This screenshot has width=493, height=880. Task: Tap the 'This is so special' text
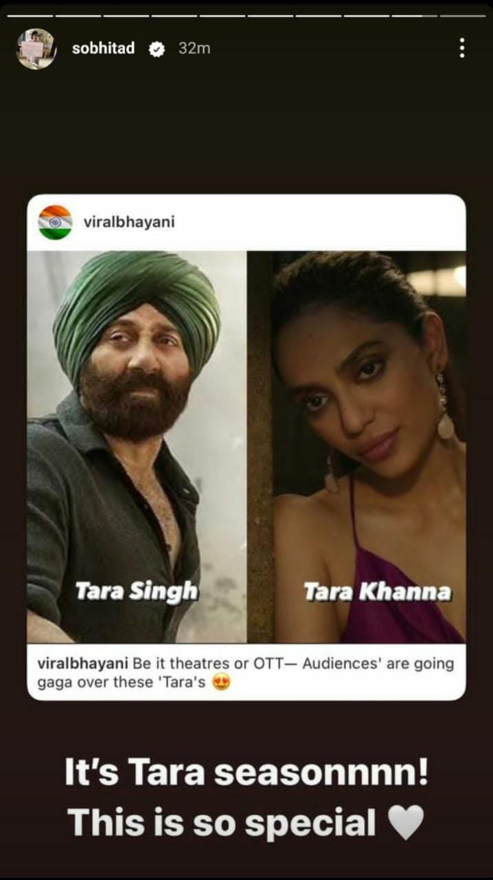pos(222,823)
